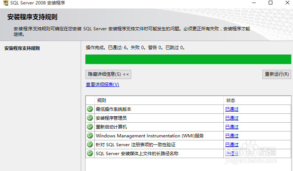
Task: Click the 操作完成 summary status line
Action: (x=136, y=48)
